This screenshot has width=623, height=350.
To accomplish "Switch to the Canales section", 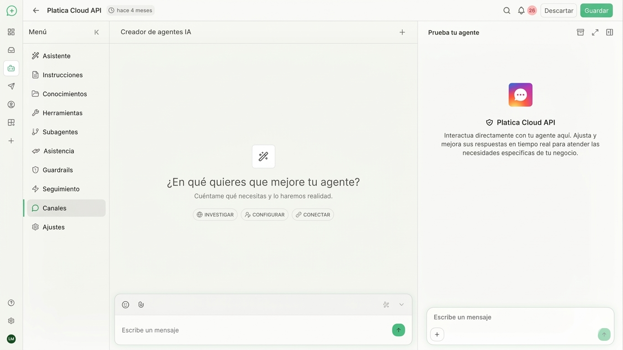I will coord(54,207).
